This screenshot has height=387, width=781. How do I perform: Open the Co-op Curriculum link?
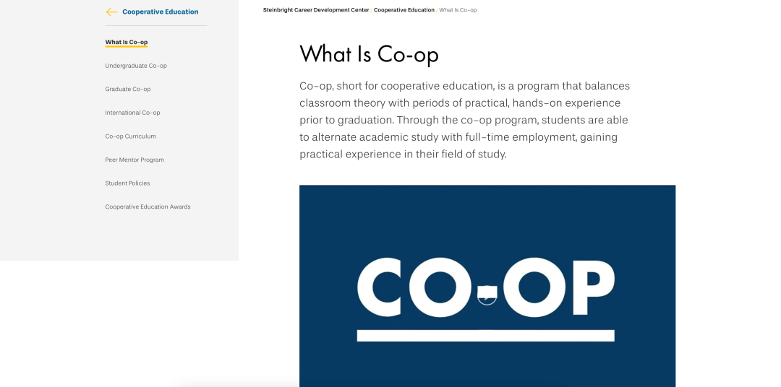pos(130,136)
